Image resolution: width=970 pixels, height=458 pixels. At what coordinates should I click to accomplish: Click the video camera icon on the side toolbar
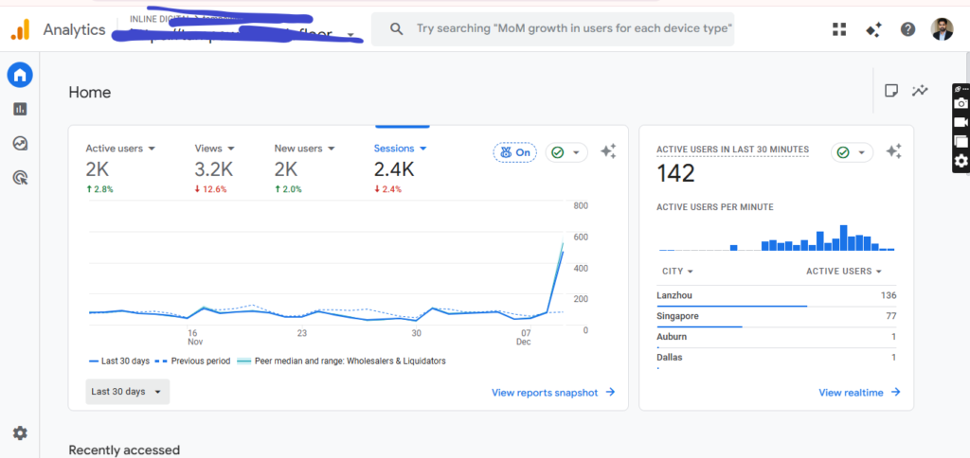pyautogui.click(x=961, y=122)
